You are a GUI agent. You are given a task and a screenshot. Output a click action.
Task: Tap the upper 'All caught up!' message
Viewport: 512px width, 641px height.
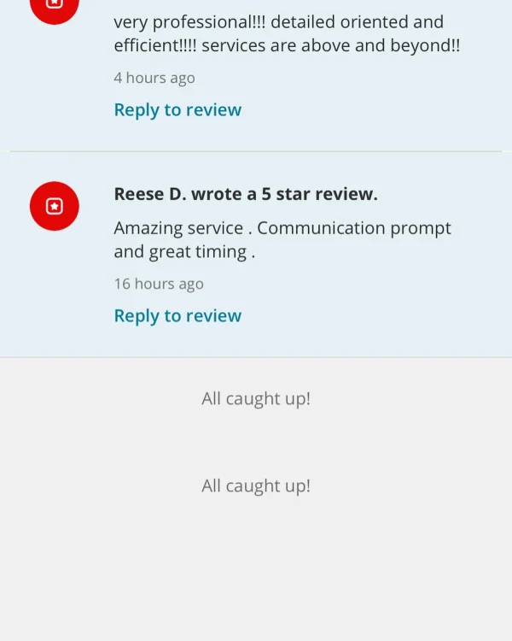pos(256,398)
